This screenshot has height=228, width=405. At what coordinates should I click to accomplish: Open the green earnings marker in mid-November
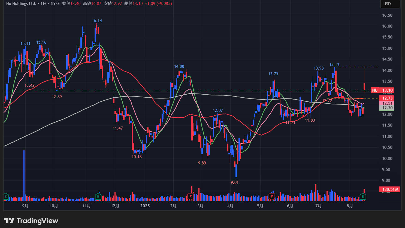tap(98, 196)
